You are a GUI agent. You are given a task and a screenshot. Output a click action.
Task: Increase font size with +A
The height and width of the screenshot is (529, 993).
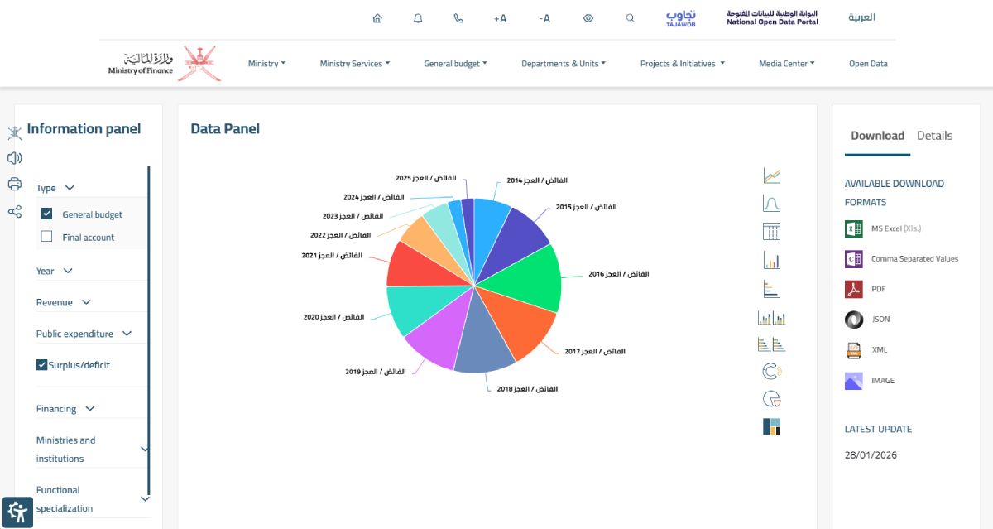point(500,18)
